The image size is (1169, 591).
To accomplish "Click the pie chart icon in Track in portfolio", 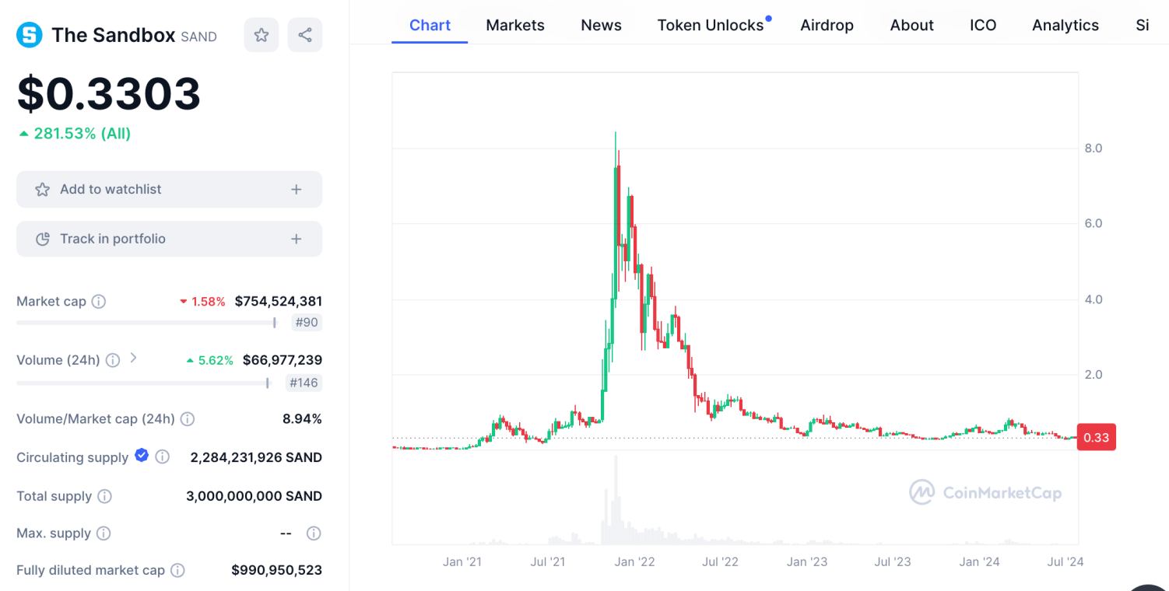I will (43, 240).
